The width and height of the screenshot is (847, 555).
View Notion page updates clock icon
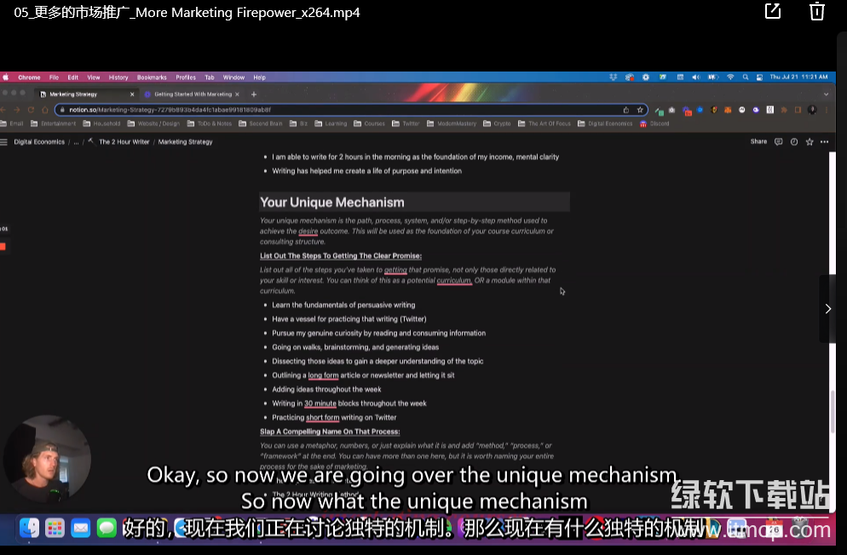[794, 142]
